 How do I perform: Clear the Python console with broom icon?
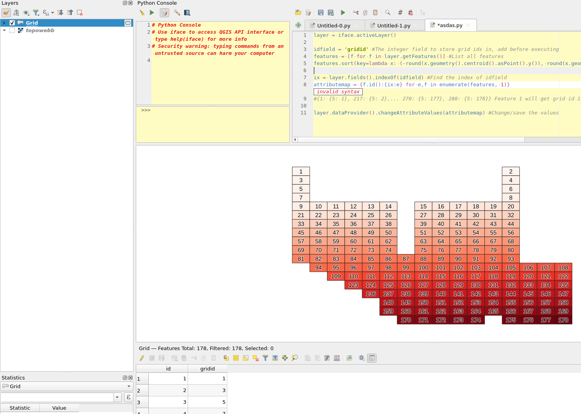142,13
